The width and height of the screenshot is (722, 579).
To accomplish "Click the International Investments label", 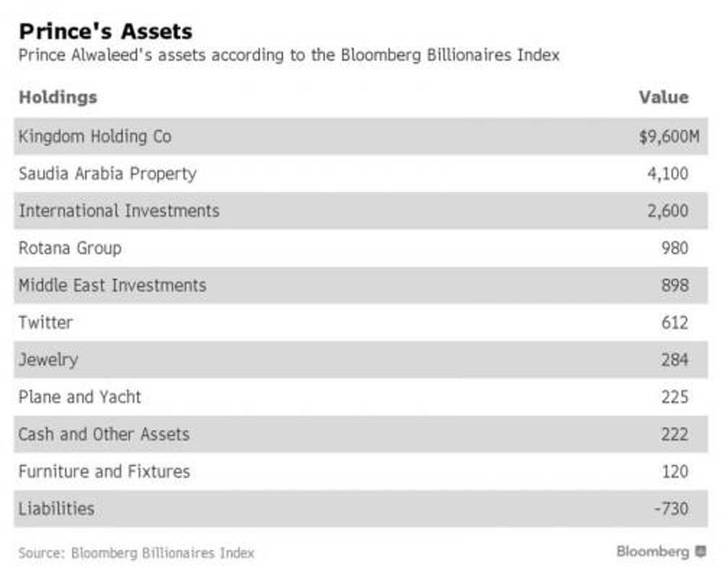I will click(119, 211).
